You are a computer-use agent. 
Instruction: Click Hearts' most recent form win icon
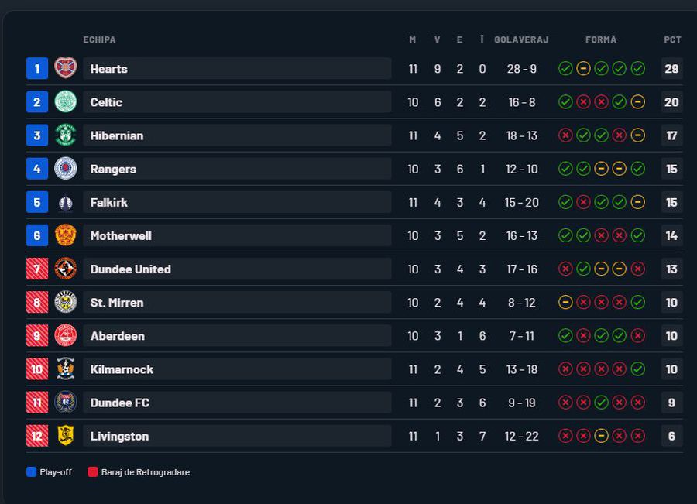coord(637,69)
